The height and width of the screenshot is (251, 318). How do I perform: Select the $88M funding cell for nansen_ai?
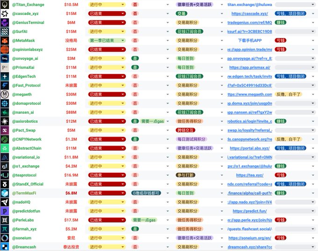pos(71,112)
